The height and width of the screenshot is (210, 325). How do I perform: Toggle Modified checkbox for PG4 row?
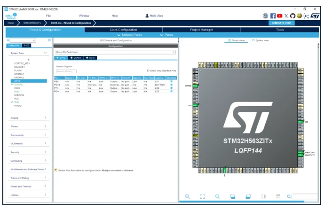(x=171, y=91)
